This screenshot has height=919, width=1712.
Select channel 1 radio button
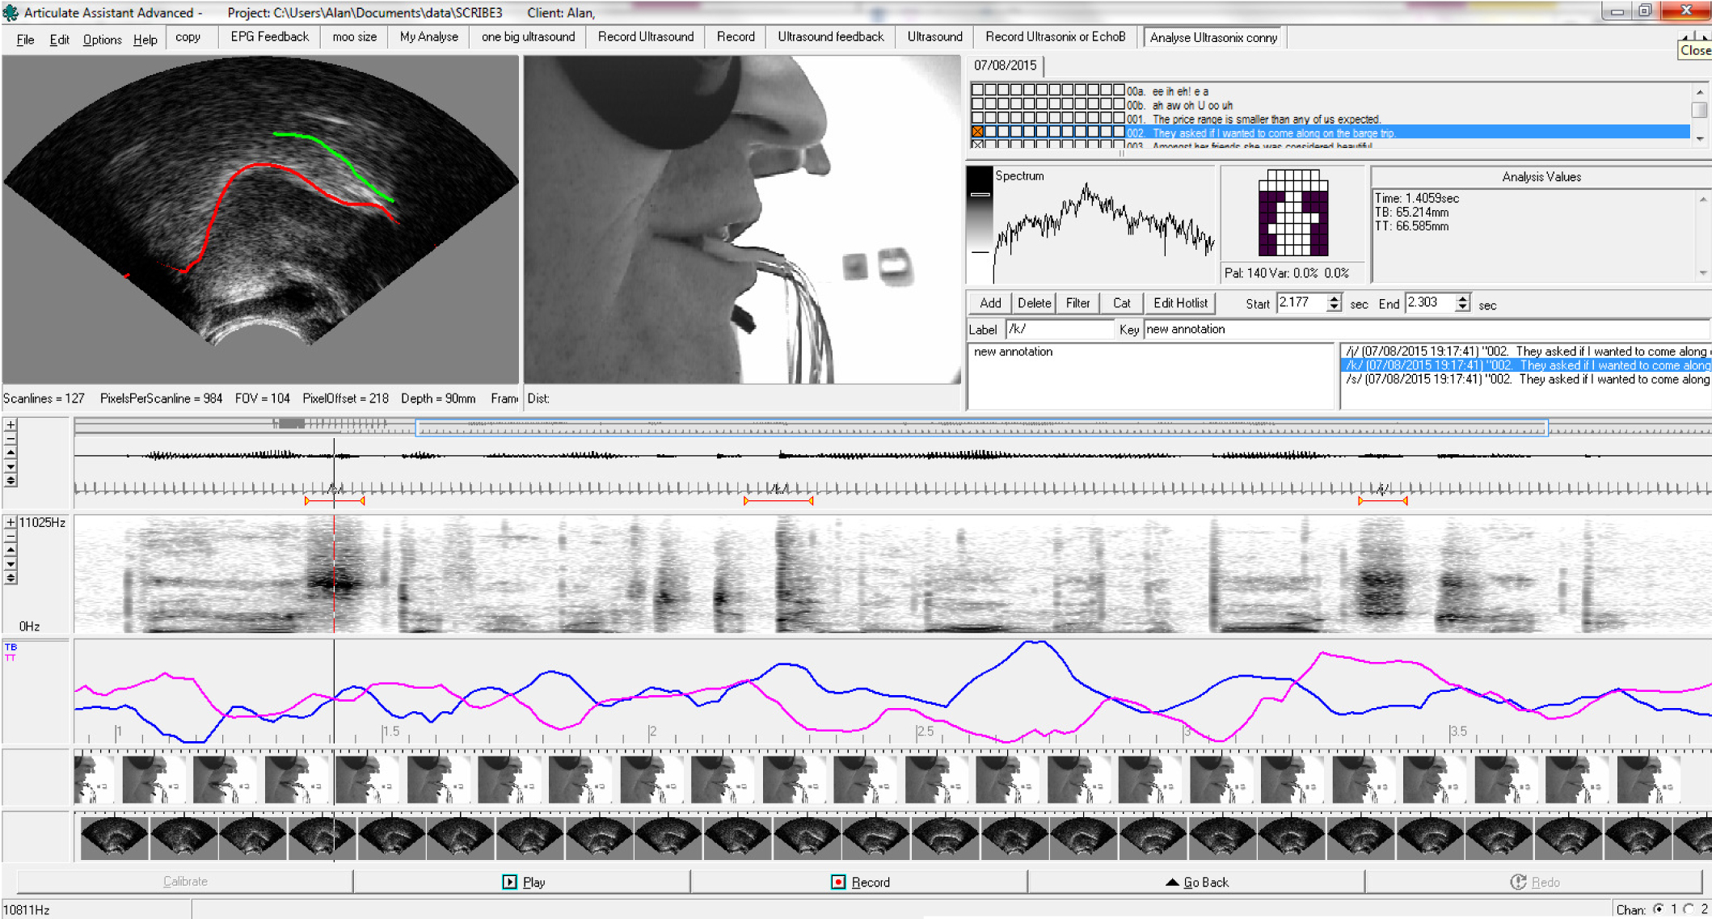[x=1659, y=909]
